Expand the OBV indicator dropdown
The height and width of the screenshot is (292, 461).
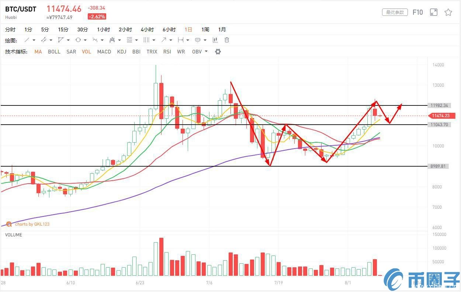[206, 52]
